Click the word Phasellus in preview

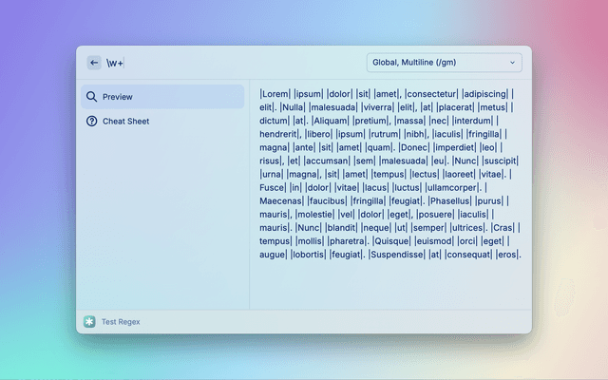pos(450,200)
